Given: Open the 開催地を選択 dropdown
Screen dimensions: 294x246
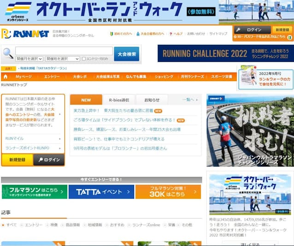Looking at the screenshot, I should (x=63, y=59).
